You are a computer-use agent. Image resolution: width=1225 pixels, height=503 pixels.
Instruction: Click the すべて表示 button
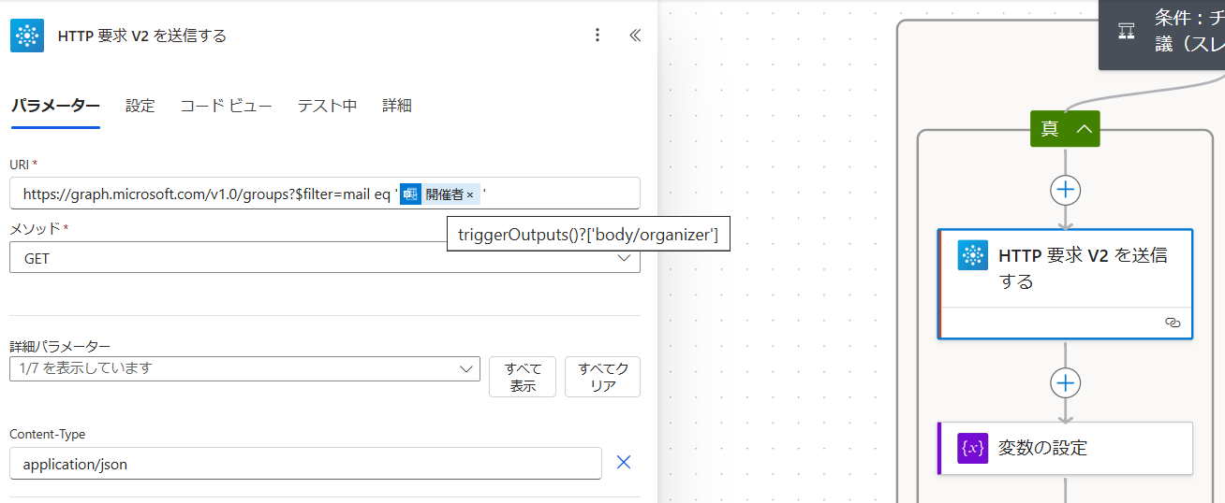coord(523,377)
